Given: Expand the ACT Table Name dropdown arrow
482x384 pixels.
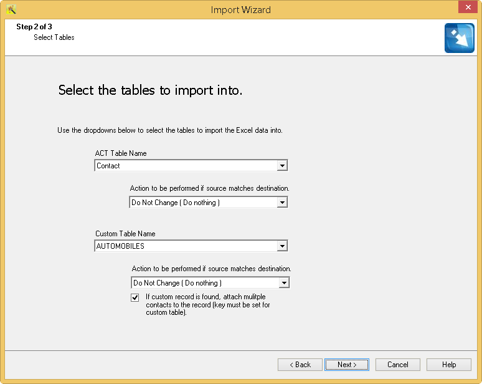Looking at the screenshot, I should 282,166.
